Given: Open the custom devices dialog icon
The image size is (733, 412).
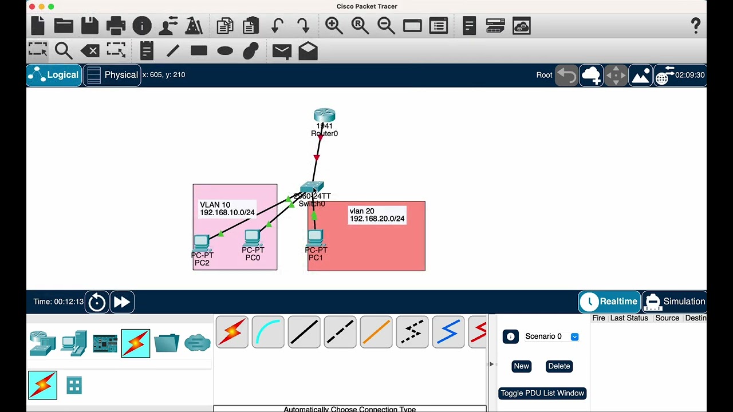Looking at the screenshot, I should click(438, 26).
